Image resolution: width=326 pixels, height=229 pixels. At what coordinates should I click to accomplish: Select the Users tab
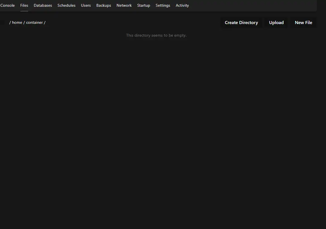click(x=86, y=5)
